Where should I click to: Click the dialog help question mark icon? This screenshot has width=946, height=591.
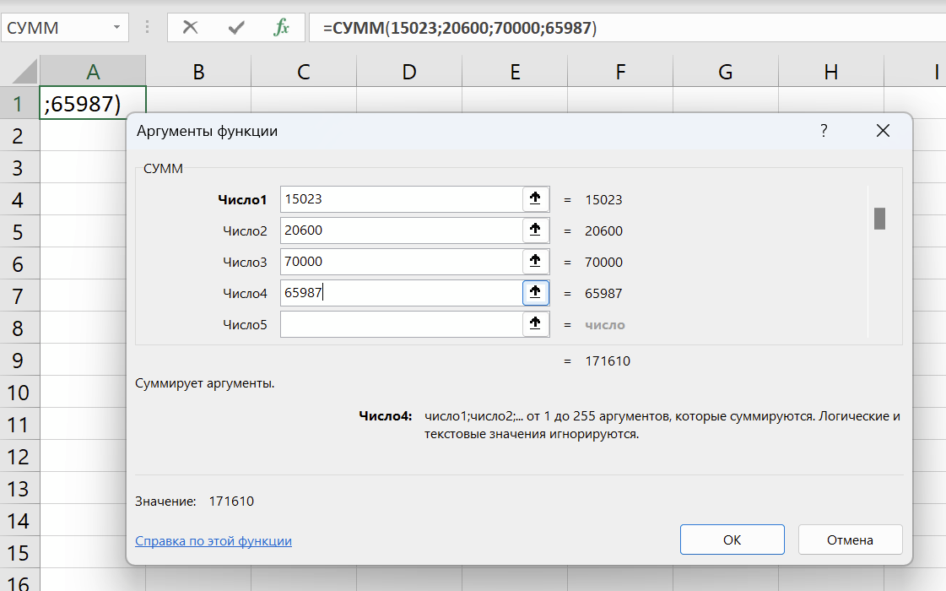[824, 131]
